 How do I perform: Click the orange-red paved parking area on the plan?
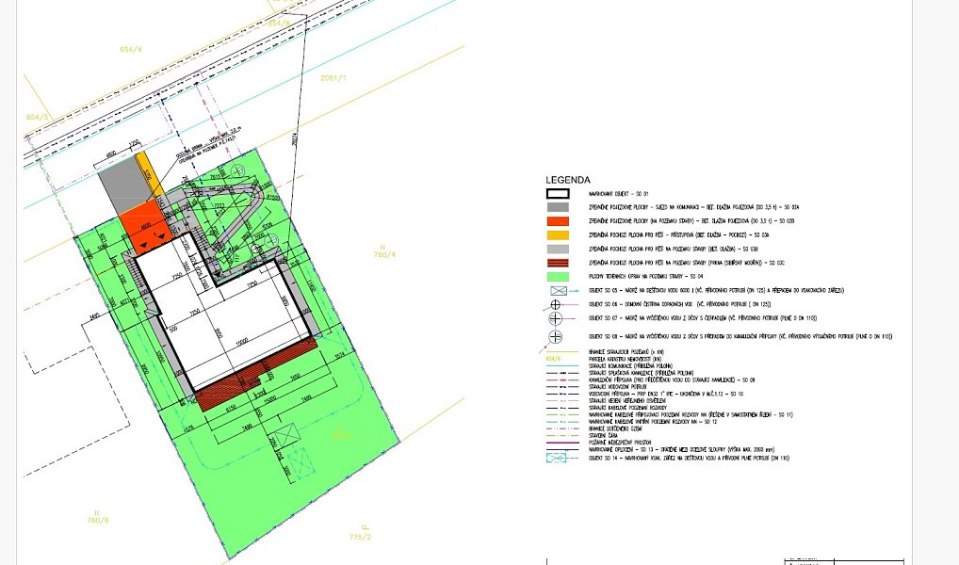coord(144,226)
